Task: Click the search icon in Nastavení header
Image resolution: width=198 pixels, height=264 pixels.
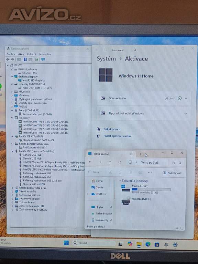Action: [135, 50]
